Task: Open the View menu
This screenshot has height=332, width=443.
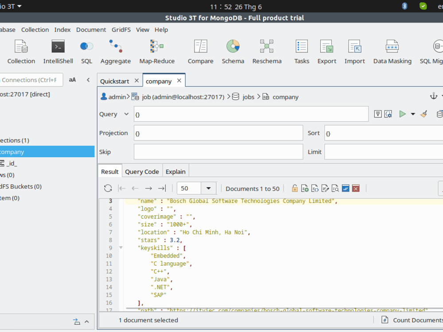Action: [x=142, y=30]
